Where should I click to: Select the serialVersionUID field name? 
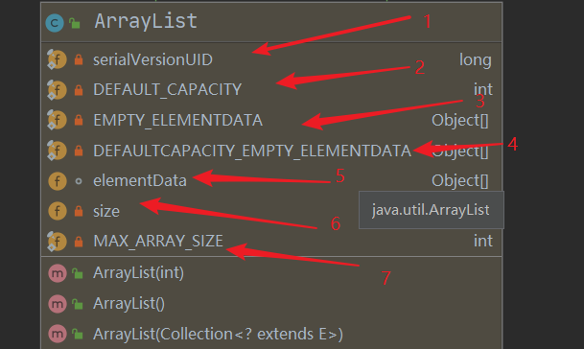coord(152,60)
